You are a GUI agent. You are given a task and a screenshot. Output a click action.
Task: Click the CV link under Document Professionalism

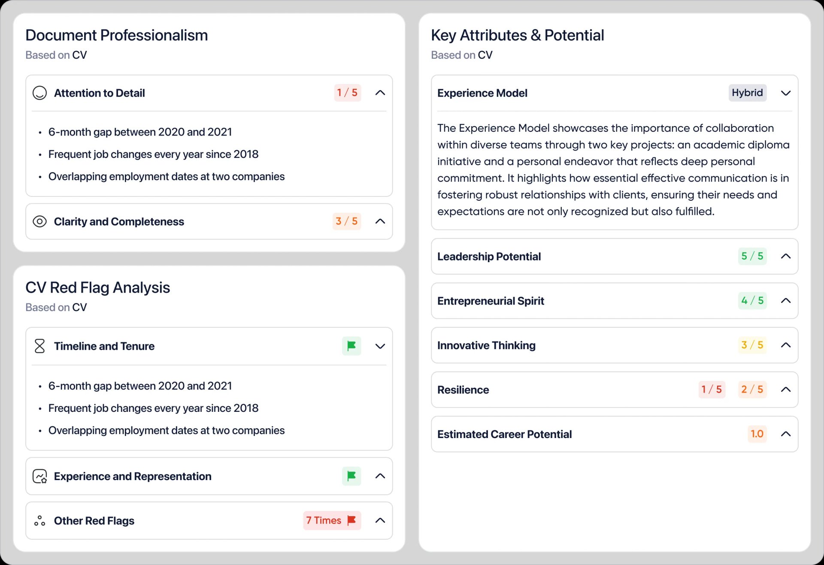pos(80,55)
